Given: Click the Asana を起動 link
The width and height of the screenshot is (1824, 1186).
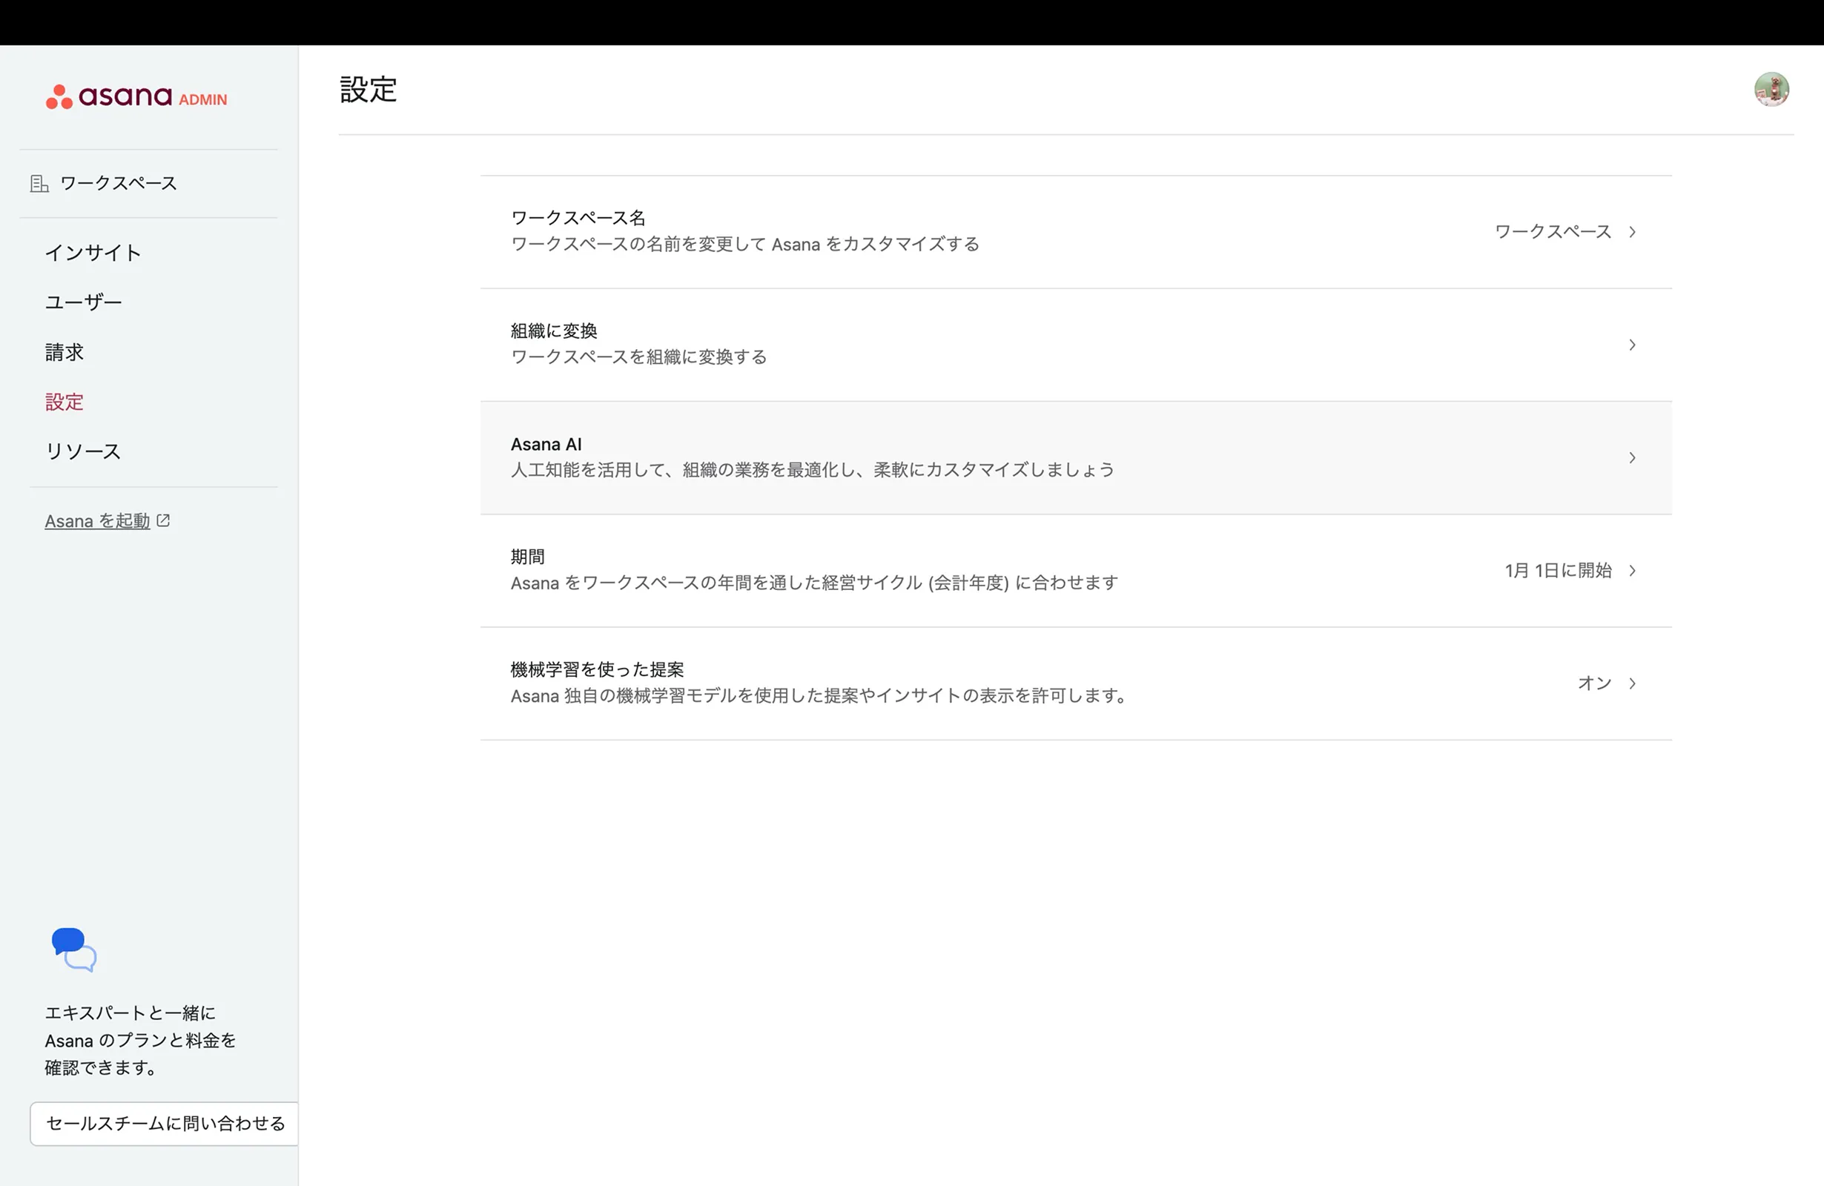Looking at the screenshot, I should pyautogui.click(x=97, y=521).
